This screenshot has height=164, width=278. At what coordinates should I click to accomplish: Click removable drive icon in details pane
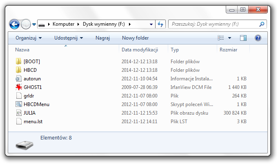point(24,145)
